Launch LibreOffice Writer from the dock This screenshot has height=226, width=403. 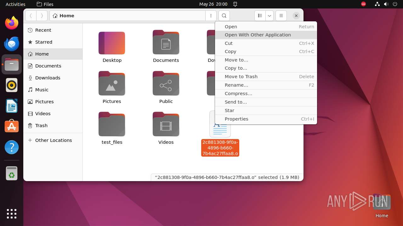12,106
